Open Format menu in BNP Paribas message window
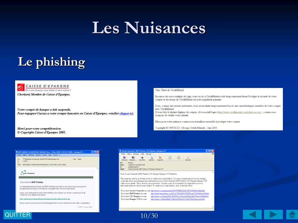 tap(44, 155)
